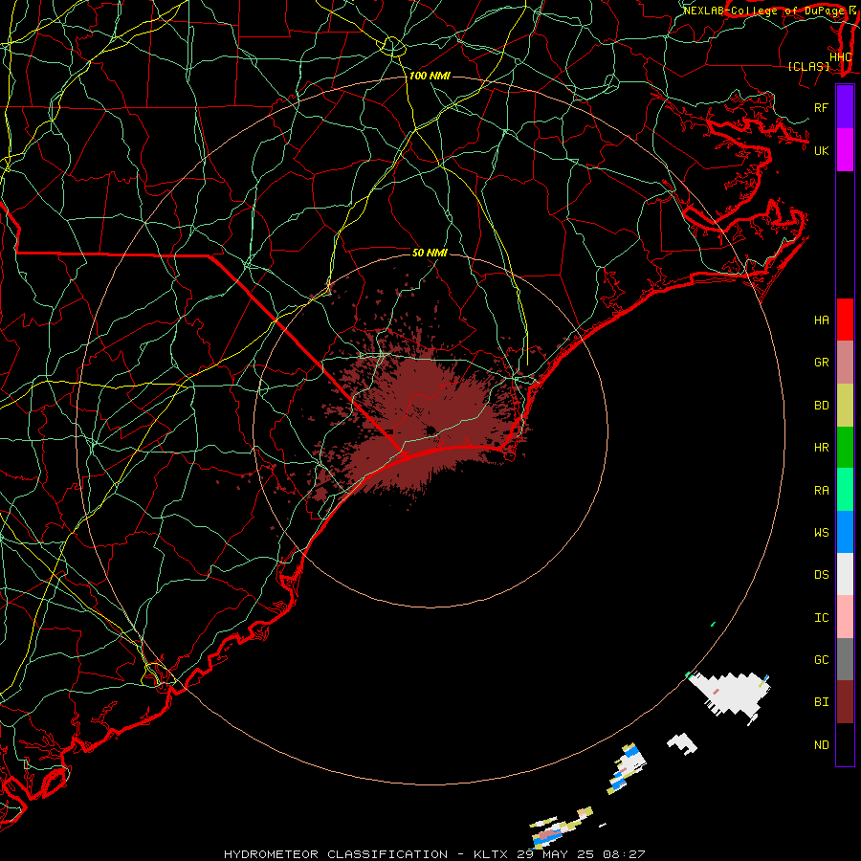Image resolution: width=861 pixels, height=861 pixels.
Task: Click the GC legend label
Action: (x=821, y=660)
